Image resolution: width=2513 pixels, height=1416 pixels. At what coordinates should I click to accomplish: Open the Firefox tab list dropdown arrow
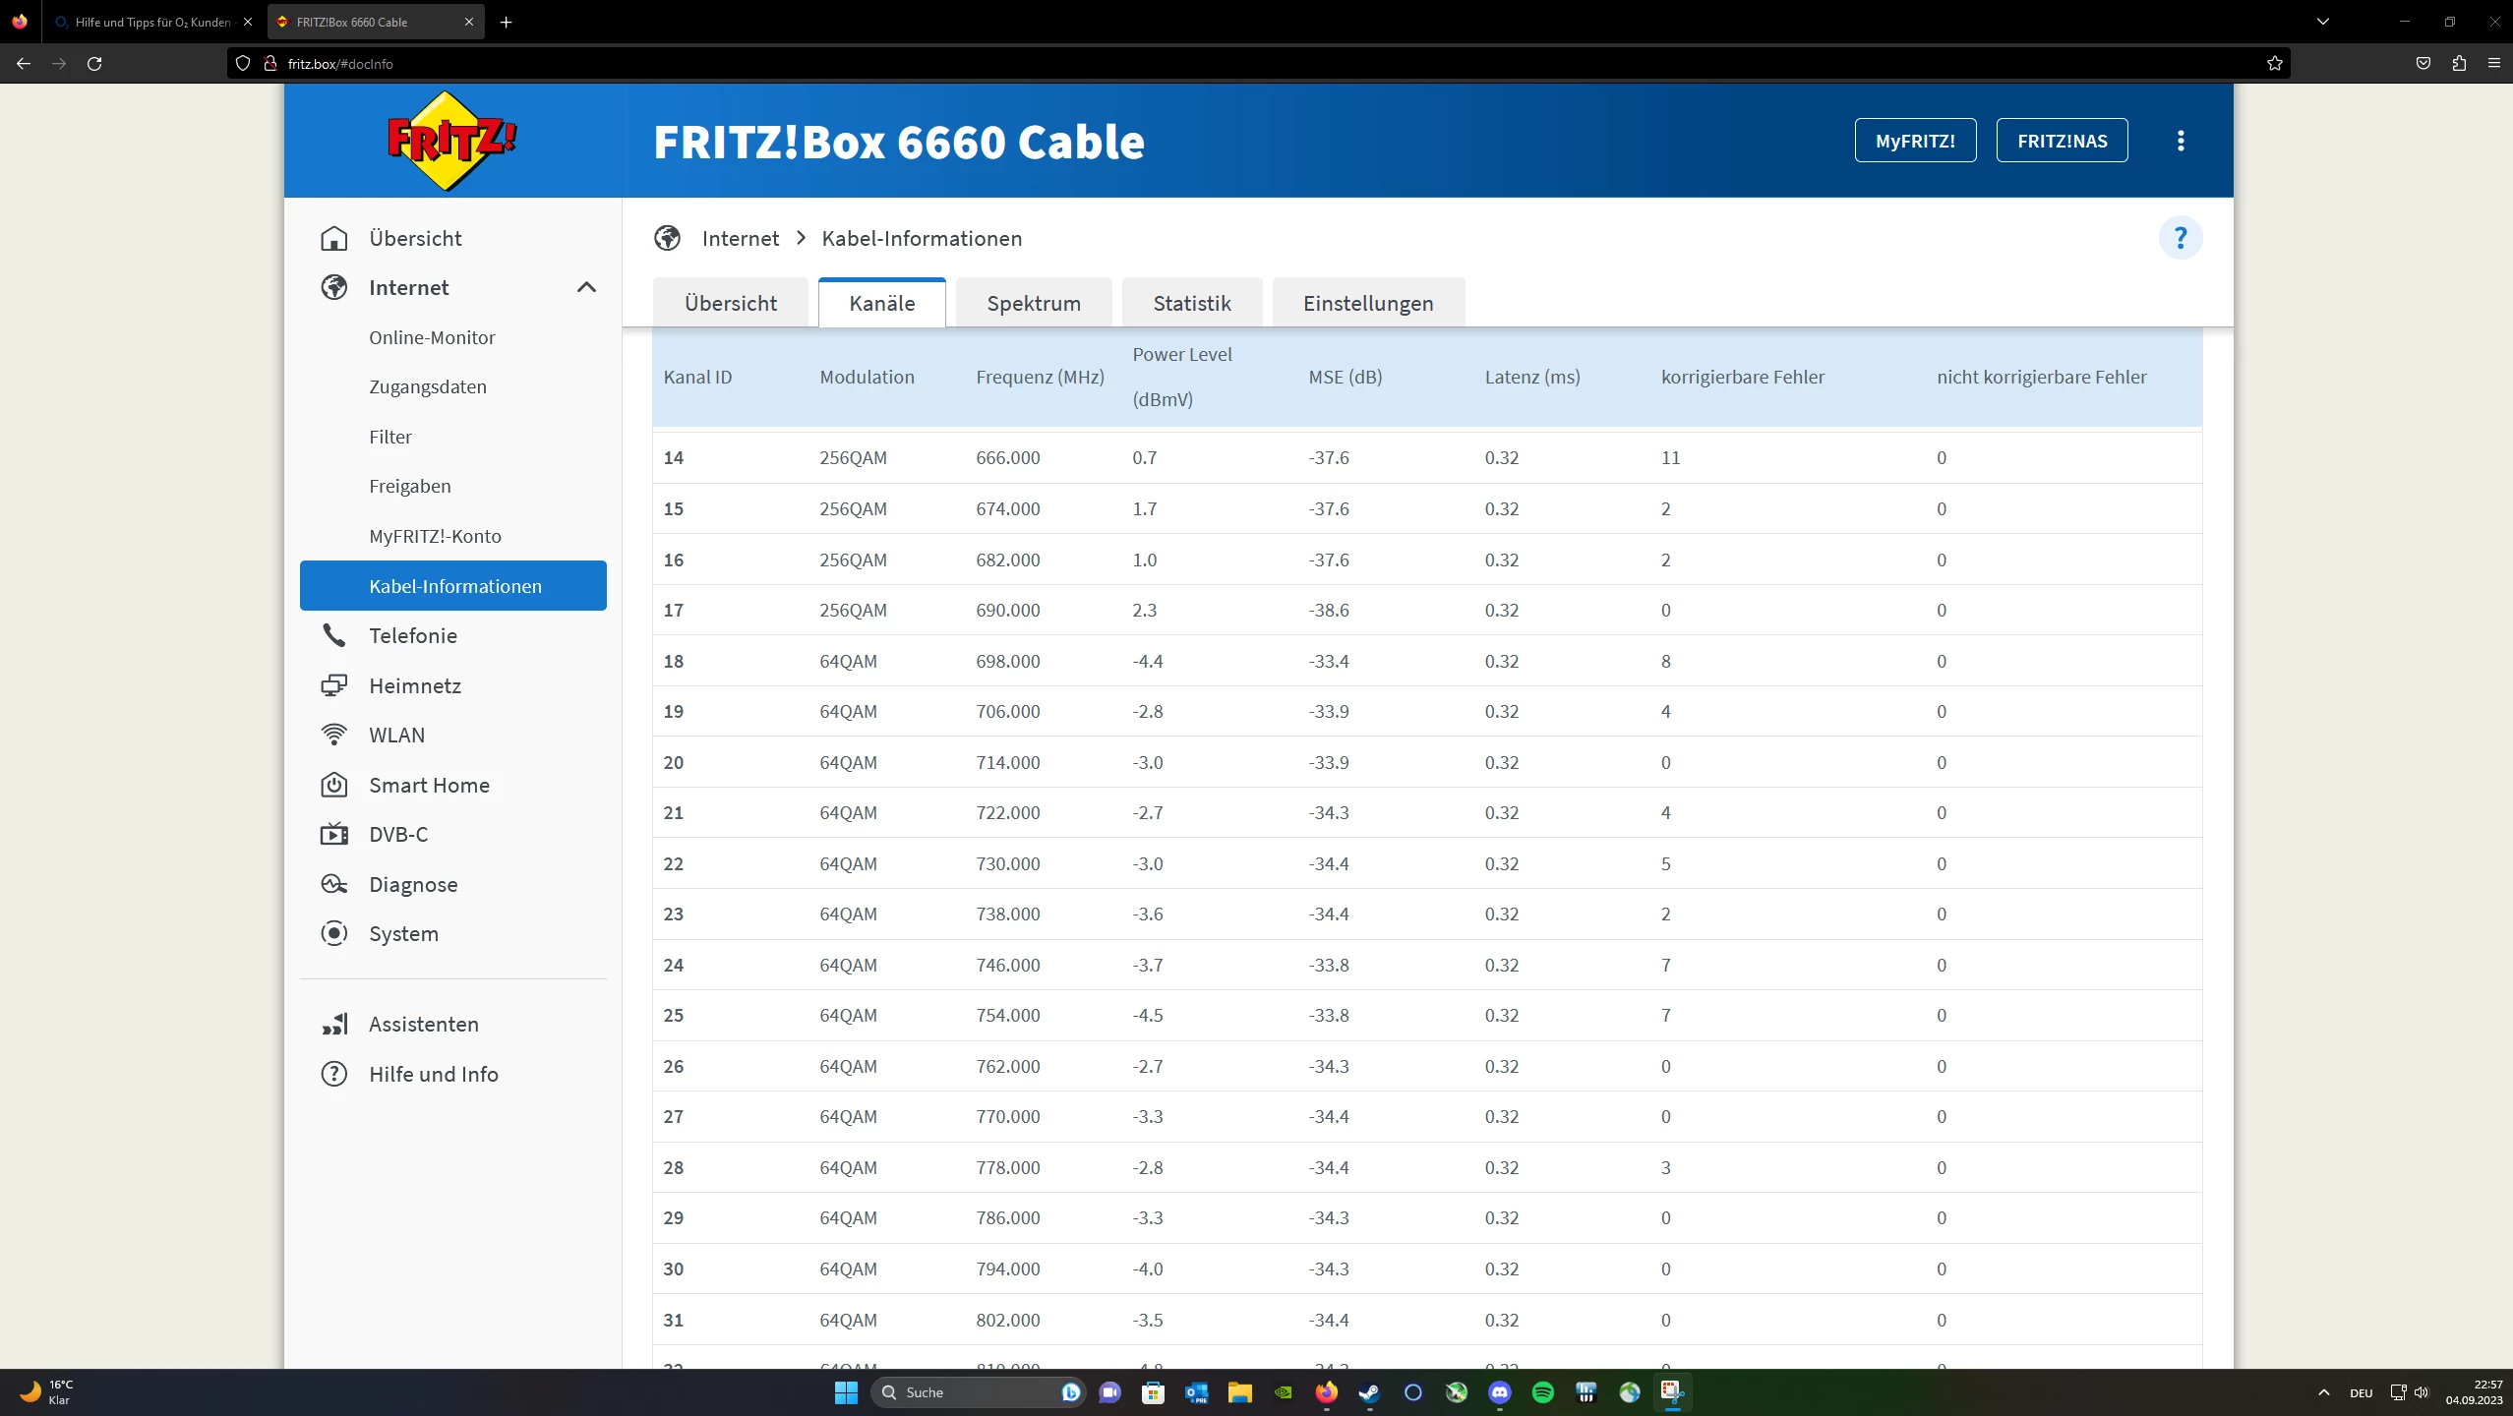tap(2323, 22)
